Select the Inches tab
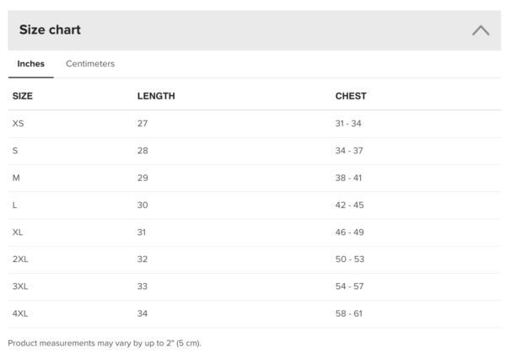 click(31, 64)
